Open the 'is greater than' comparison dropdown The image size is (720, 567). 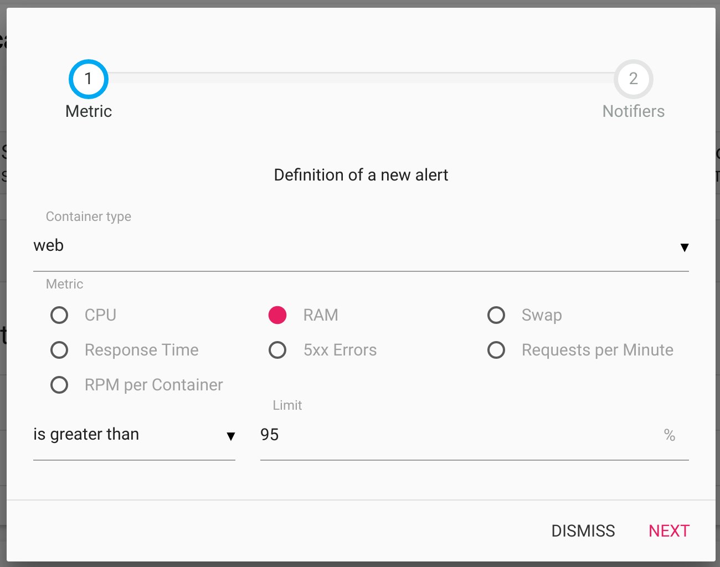pos(133,435)
